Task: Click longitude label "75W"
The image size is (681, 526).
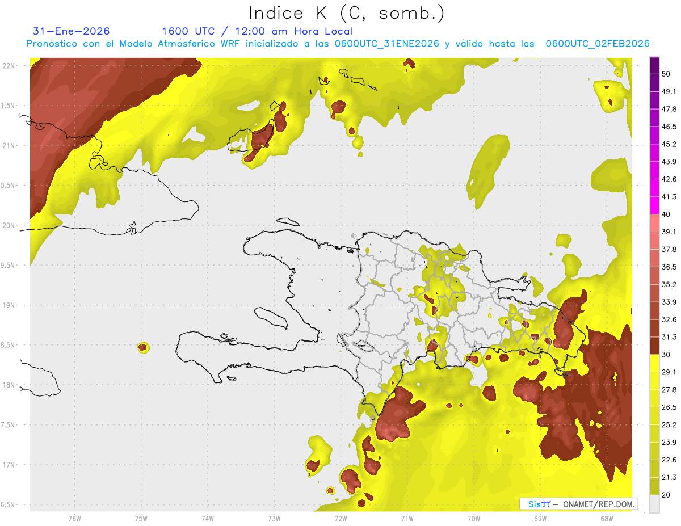Action: (141, 519)
